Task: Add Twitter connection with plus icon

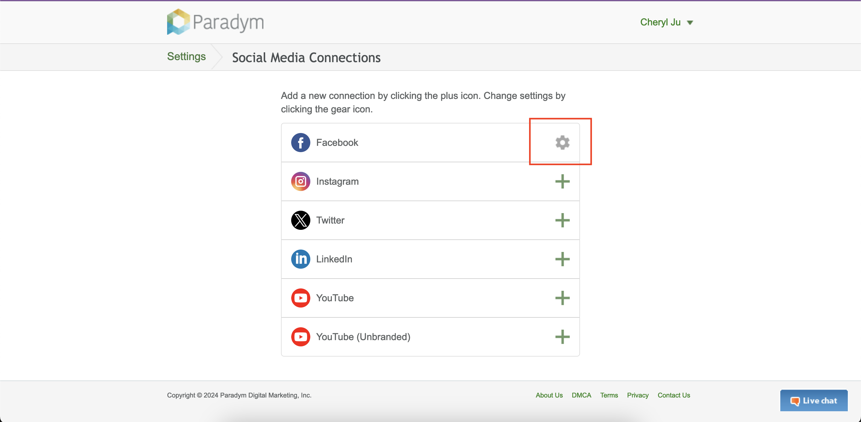Action: (562, 220)
